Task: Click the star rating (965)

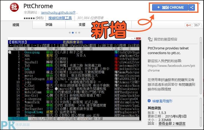Action: (x=34, y=18)
